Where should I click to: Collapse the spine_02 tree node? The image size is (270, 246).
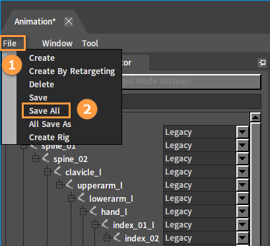36,159
